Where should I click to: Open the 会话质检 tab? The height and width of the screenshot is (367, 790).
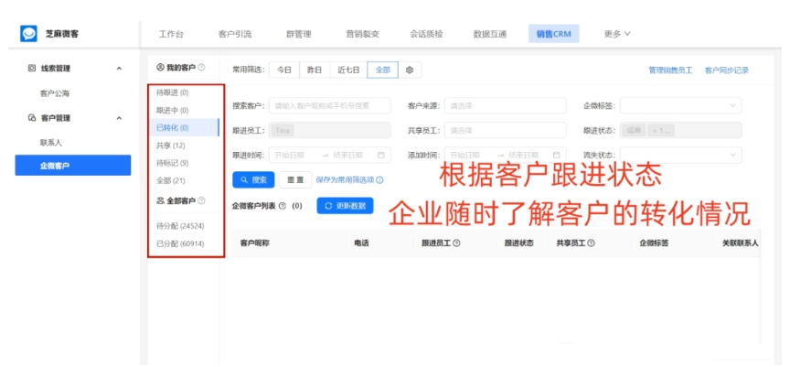(426, 34)
